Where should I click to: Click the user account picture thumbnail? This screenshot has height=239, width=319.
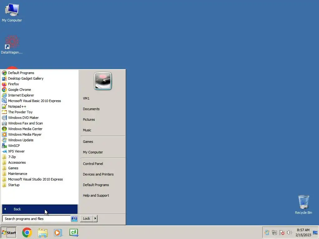[x=103, y=81]
